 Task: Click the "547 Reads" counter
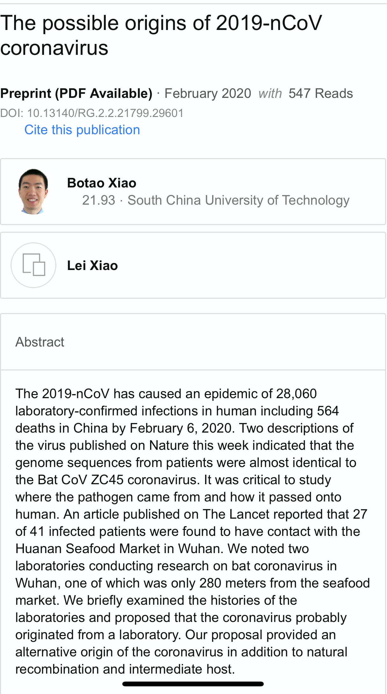(320, 93)
